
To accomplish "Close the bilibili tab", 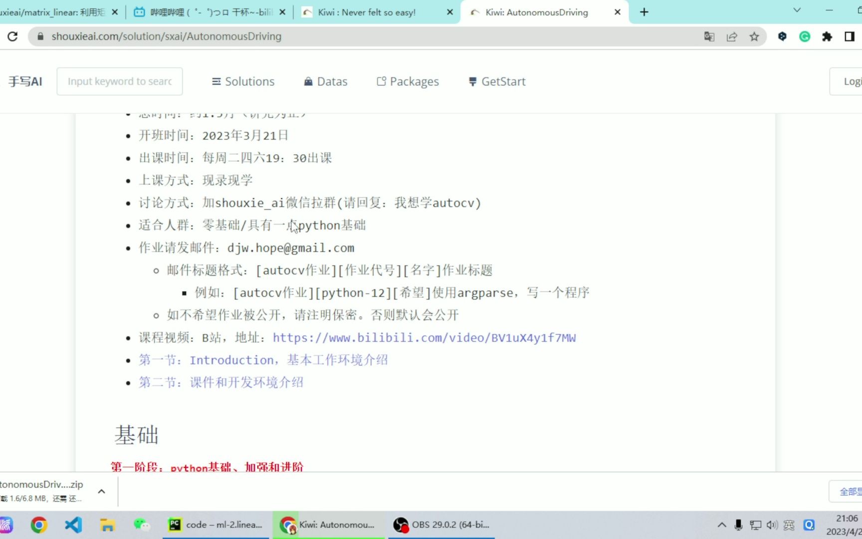I will (282, 12).
